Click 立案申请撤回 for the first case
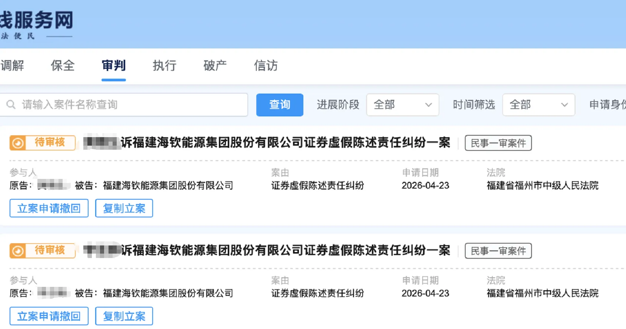Screen dimensions: 626x329 49,208
